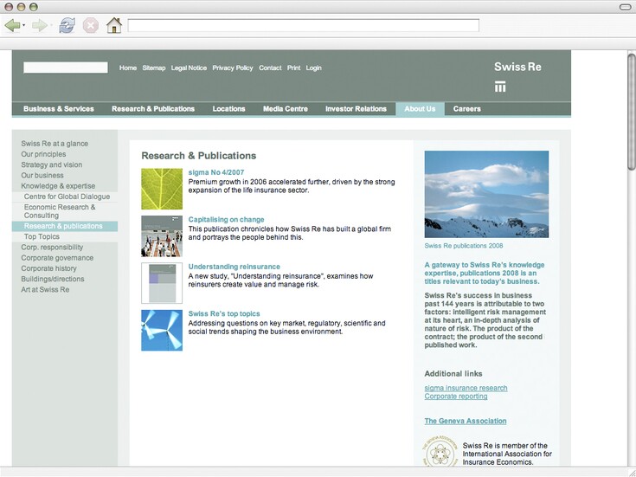Open the sigma No 4/2007 link
Screen dimensions: 636x477
pos(216,172)
